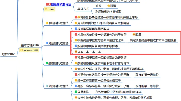Click the emoji marker on 录取一本二本三本

[x=76, y=52]
